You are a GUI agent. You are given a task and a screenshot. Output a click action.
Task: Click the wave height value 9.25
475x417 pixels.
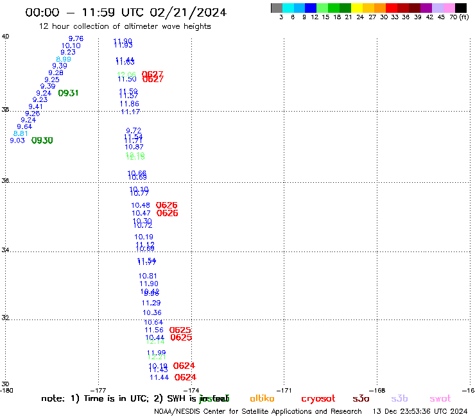[52, 80]
